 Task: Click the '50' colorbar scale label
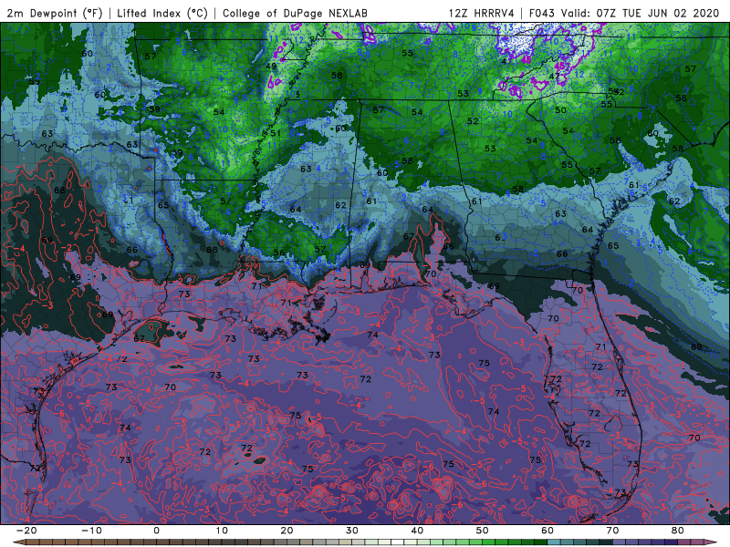click(483, 531)
